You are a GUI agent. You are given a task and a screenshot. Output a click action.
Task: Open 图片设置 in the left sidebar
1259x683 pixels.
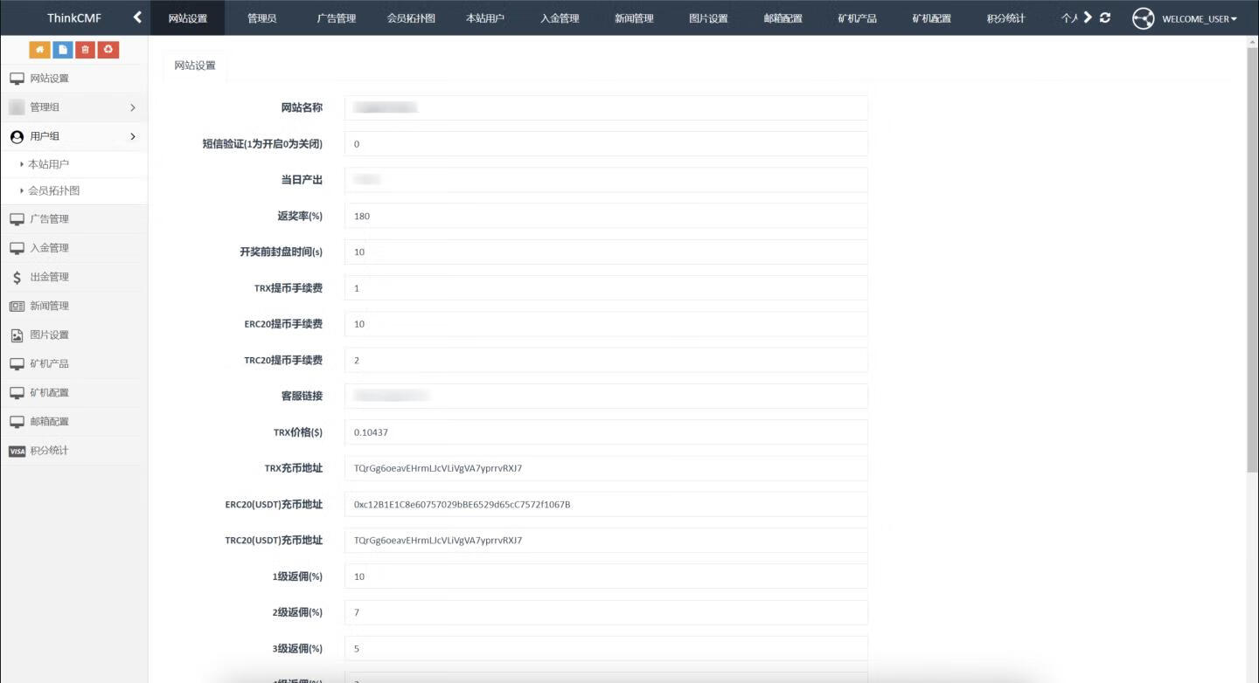pos(49,335)
